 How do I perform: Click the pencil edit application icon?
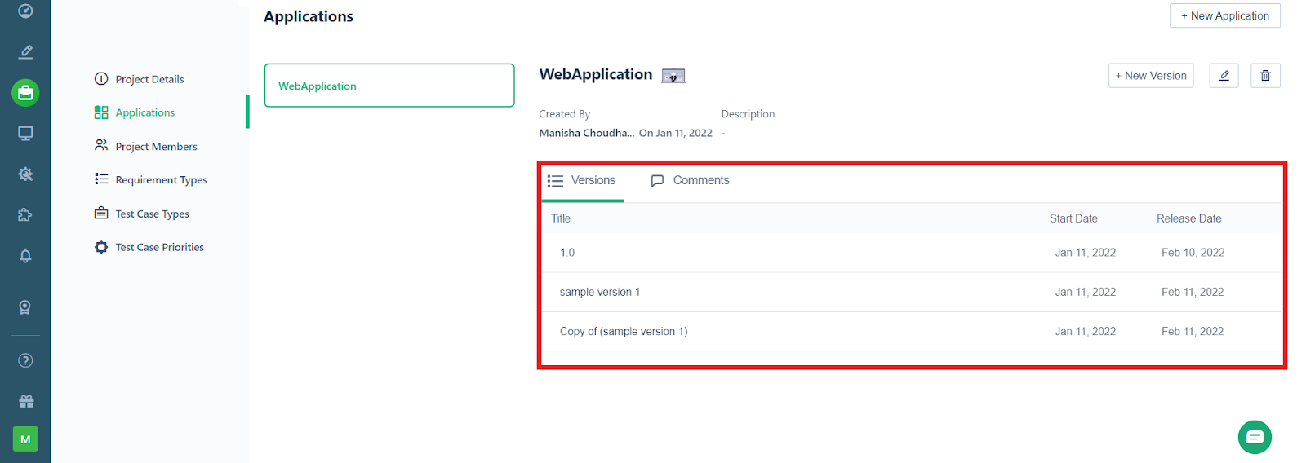(1224, 76)
